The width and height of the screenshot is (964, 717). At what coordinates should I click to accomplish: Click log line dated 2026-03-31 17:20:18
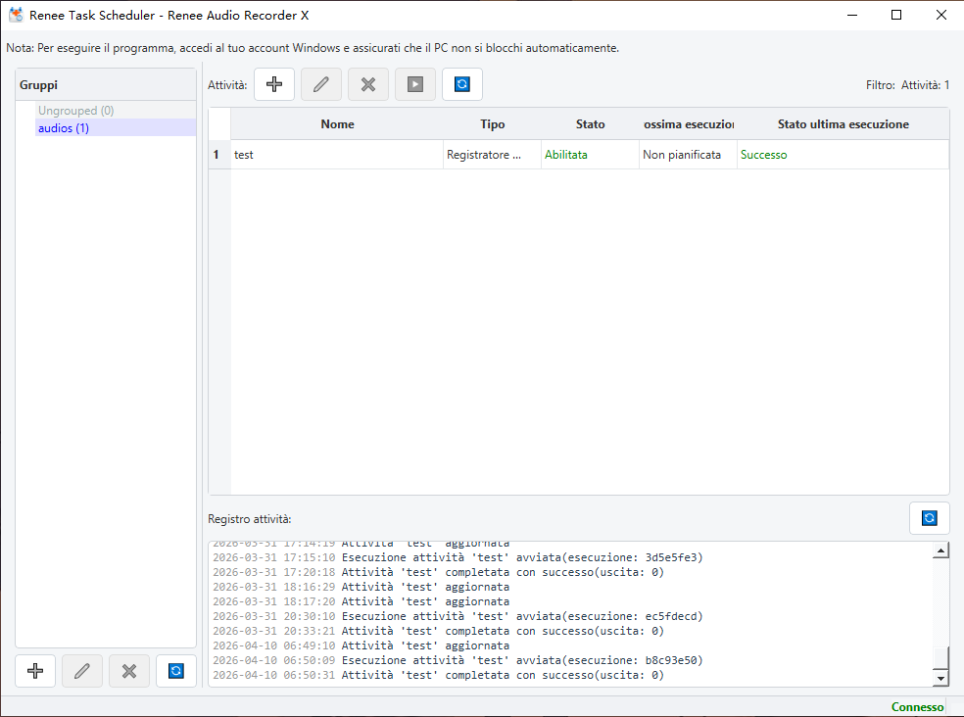pyautogui.click(x=438, y=572)
